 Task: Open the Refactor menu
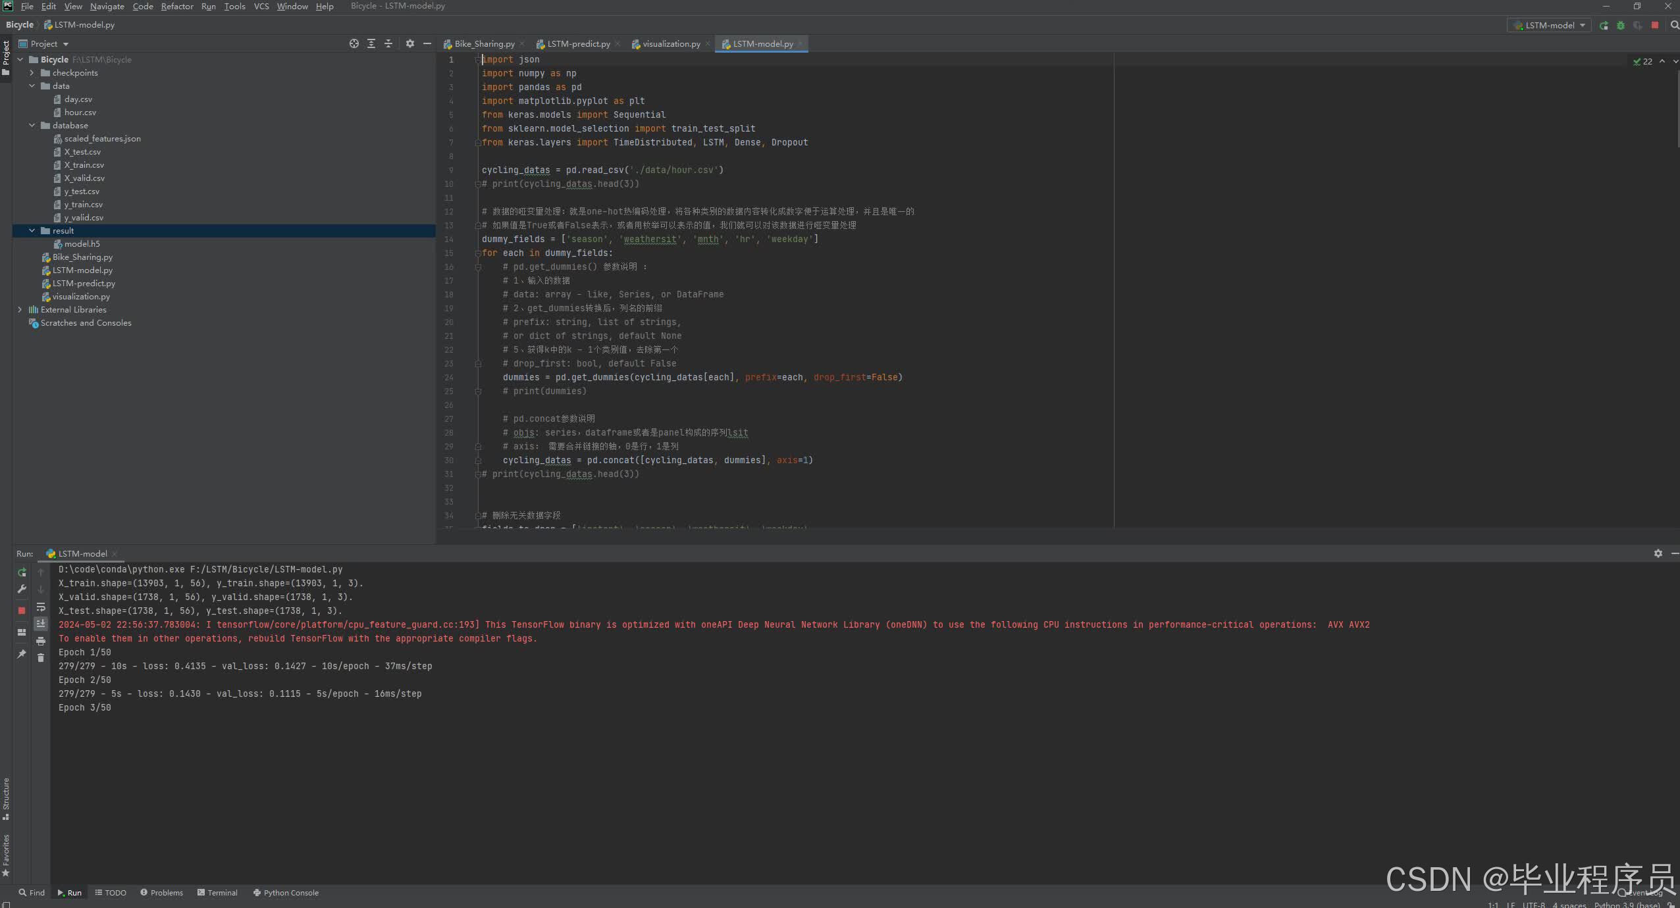point(177,6)
